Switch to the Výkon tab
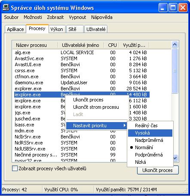Screen dimensions: 190x196 pyautogui.click(x=57, y=29)
